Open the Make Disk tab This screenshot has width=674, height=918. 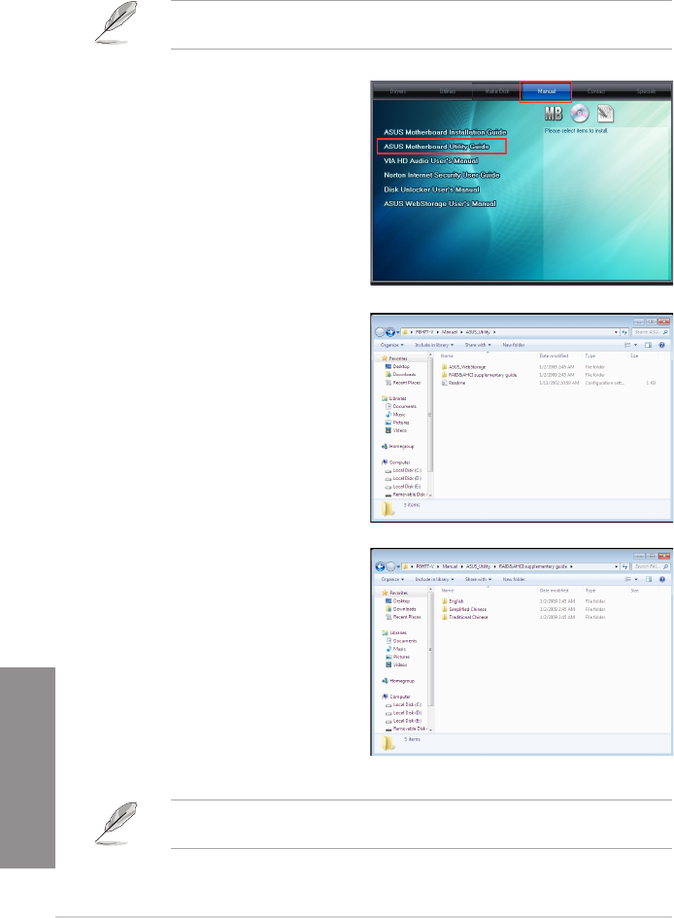click(x=496, y=91)
